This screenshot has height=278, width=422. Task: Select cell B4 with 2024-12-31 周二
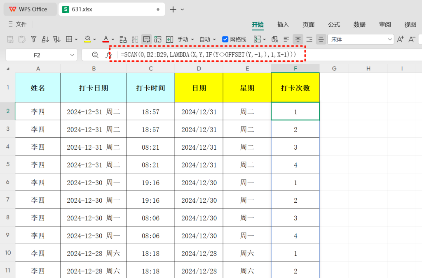pos(94,147)
